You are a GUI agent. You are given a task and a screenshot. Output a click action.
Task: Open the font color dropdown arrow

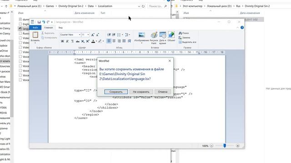point(96,41)
